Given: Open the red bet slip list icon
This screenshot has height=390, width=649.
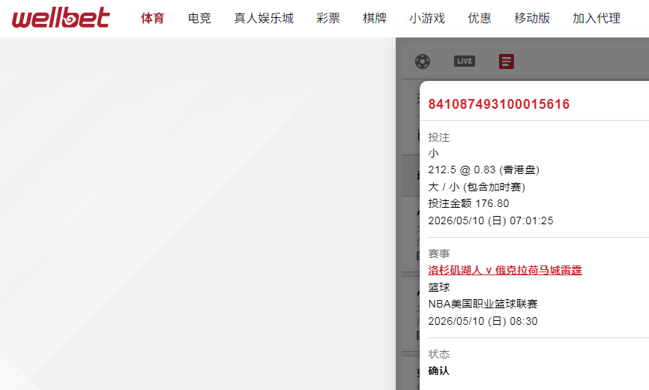Looking at the screenshot, I should (506, 61).
